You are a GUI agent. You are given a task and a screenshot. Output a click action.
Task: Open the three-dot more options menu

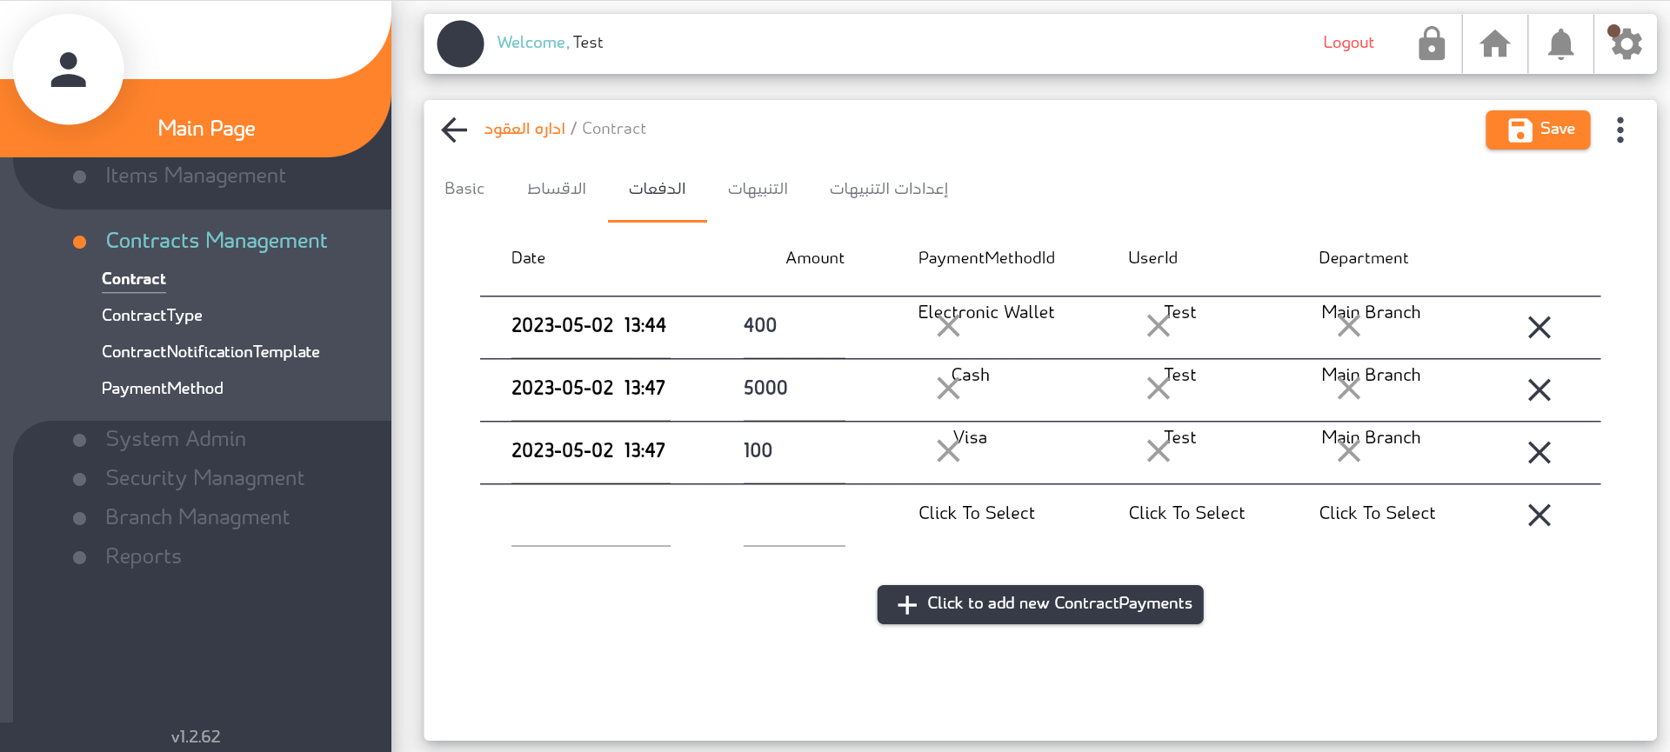click(1620, 130)
